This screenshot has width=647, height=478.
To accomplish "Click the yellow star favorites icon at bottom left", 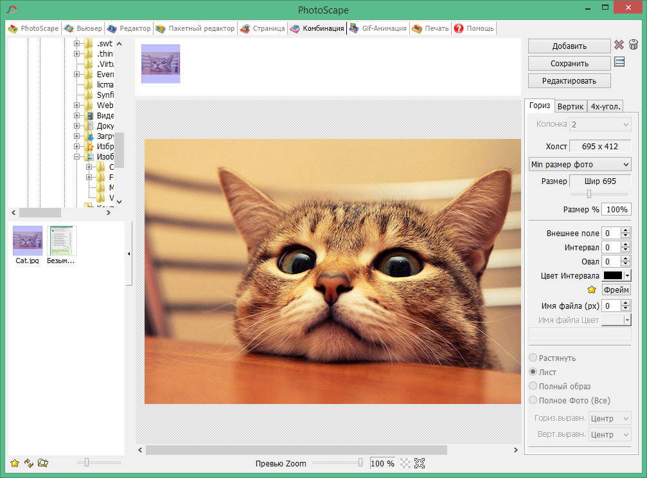I will 15,463.
